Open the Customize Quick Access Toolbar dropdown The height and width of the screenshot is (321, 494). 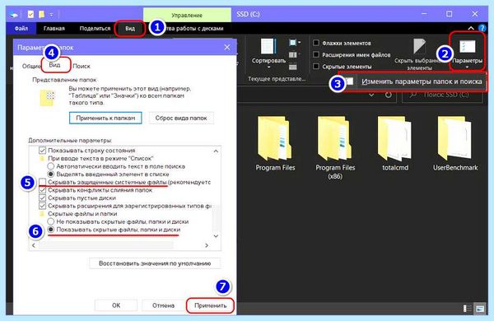tap(51, 15)
